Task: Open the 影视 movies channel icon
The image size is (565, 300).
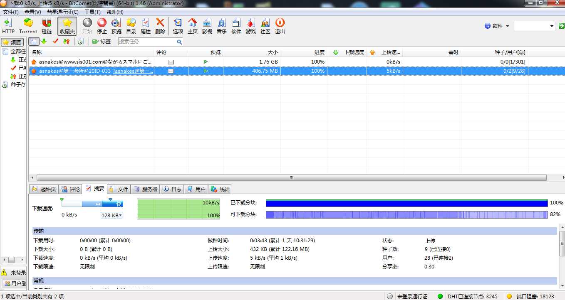Action: coord(207,26)
